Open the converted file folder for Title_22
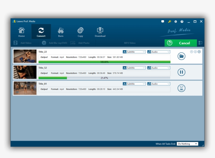The image size is (215, 158). [x=181, y=56]
